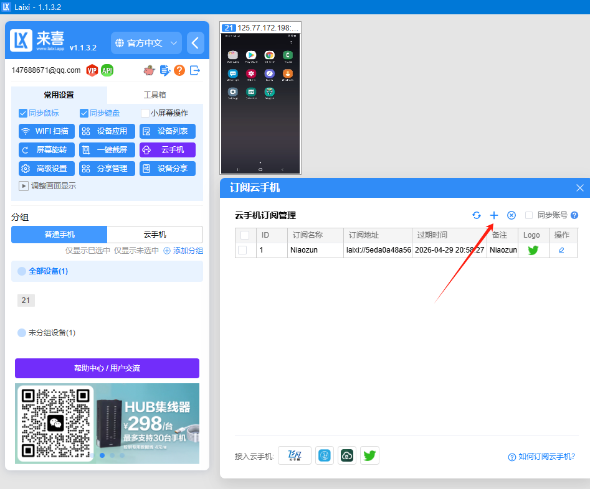Collapse the sidebar with left chevron button

(195, 43)
